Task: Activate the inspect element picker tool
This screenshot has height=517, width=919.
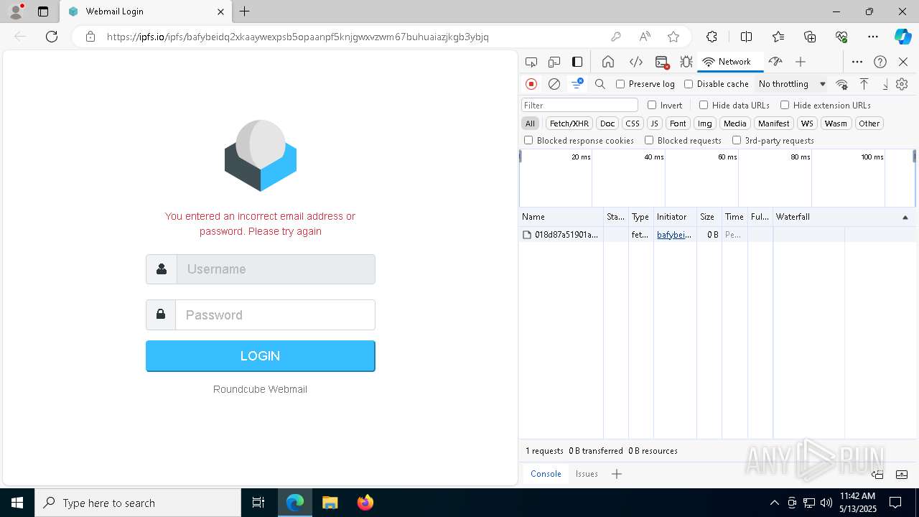Action: pos(531,62)
